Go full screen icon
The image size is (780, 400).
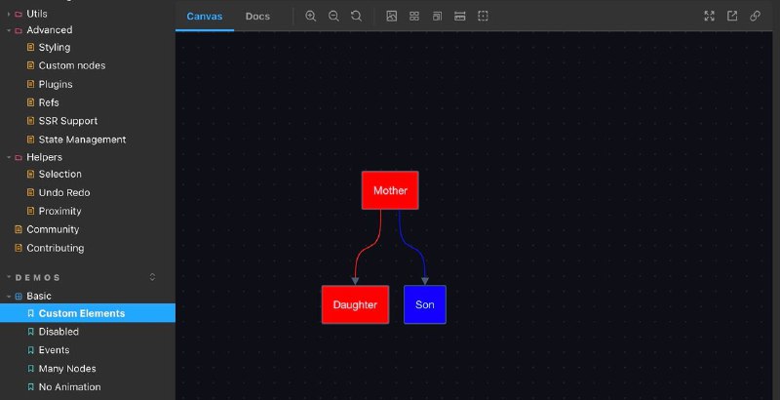[710, 16]
